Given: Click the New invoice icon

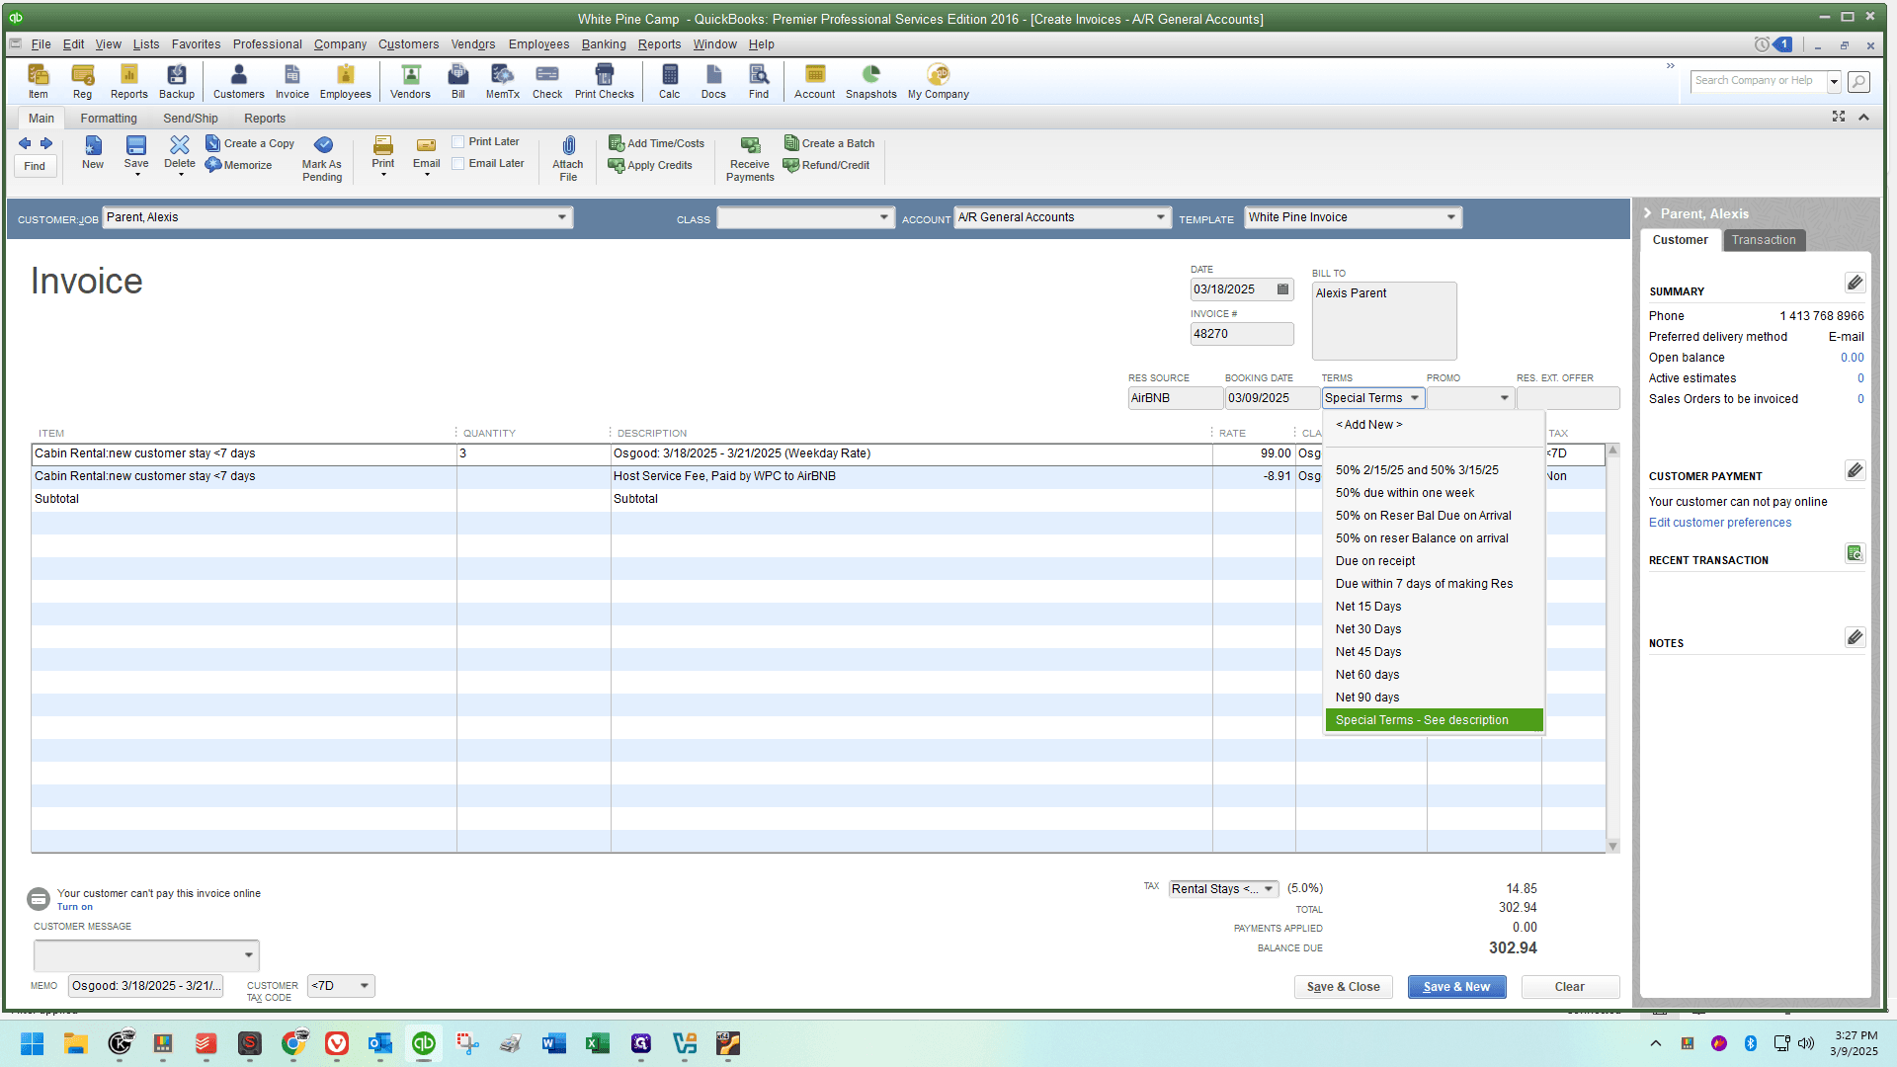Looking at the screenshot, I should coord(93,153).
